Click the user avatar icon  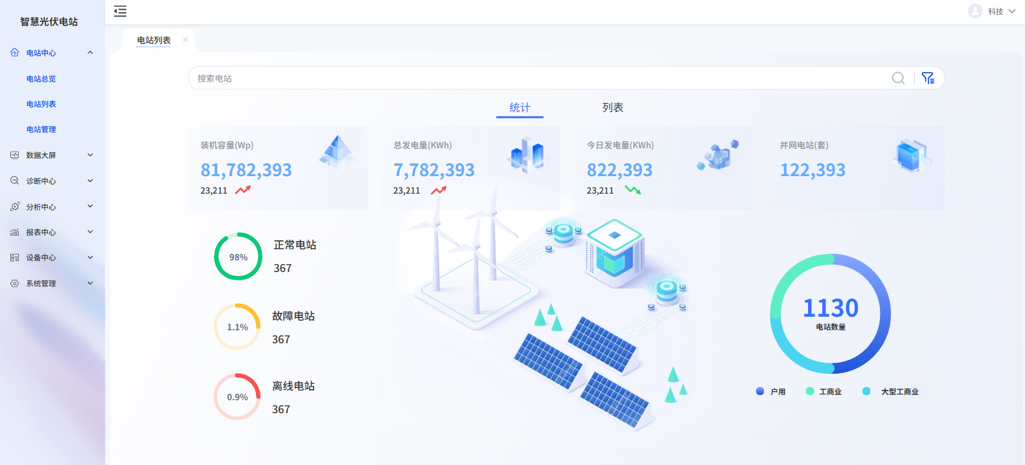tap(974, 11)
